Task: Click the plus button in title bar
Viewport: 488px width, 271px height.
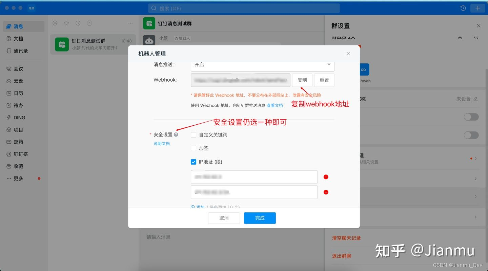Action: click(x=478, y=8)
